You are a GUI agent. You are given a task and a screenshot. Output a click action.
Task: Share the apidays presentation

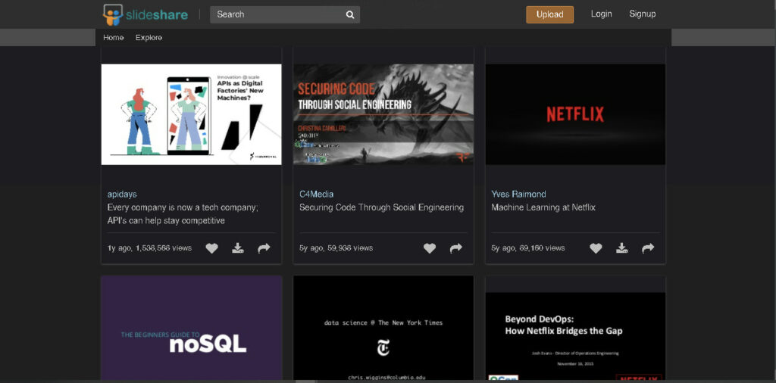[264, 248]
